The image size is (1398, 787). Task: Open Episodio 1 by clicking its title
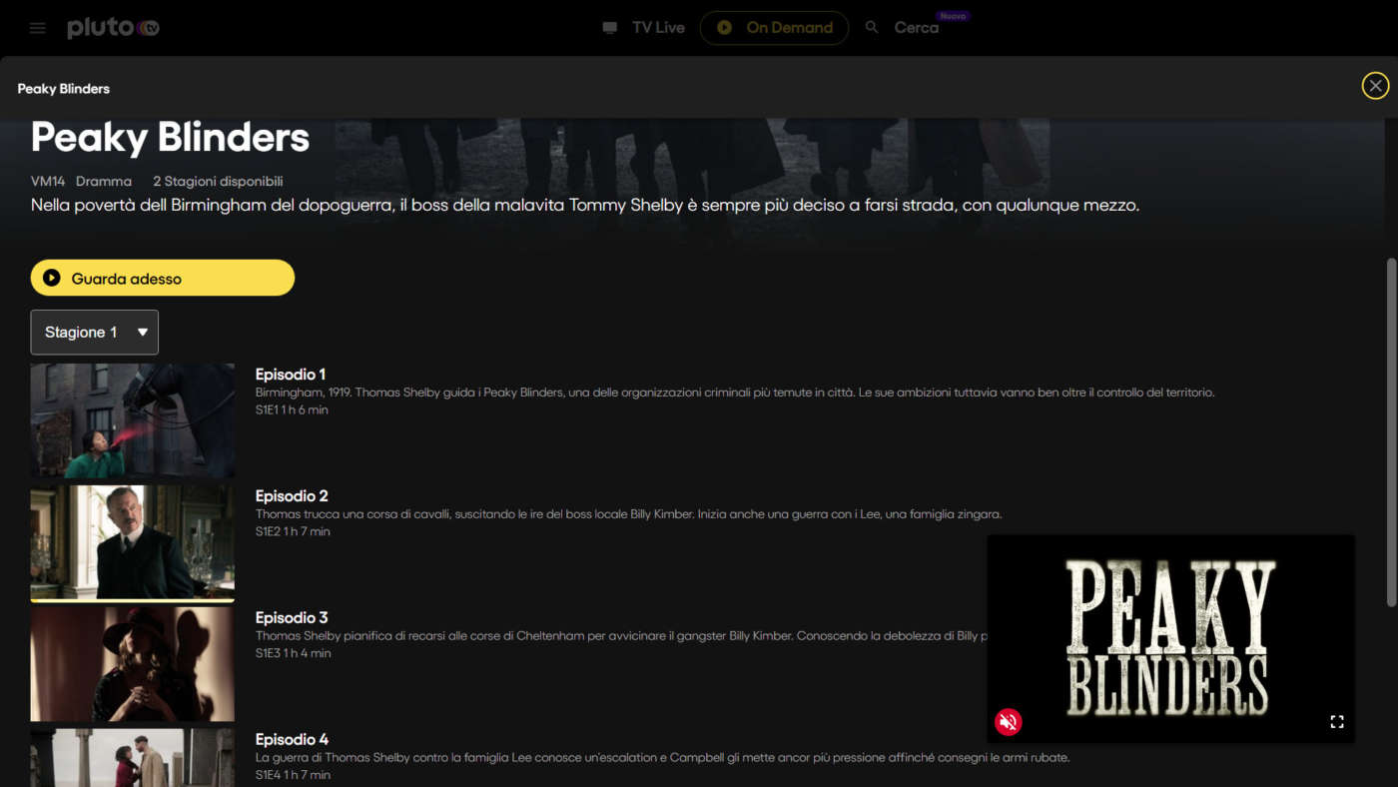[291, 374]
